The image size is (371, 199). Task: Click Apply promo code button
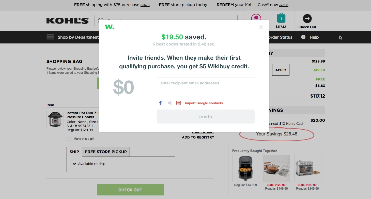281,70
